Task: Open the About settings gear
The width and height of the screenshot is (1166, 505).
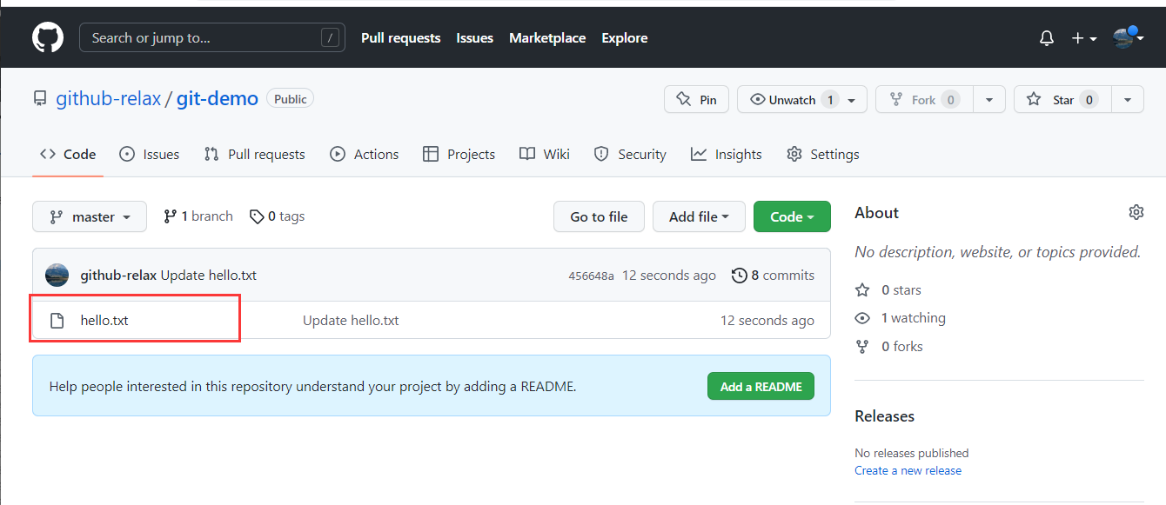Action: (x=1136, y=212)
